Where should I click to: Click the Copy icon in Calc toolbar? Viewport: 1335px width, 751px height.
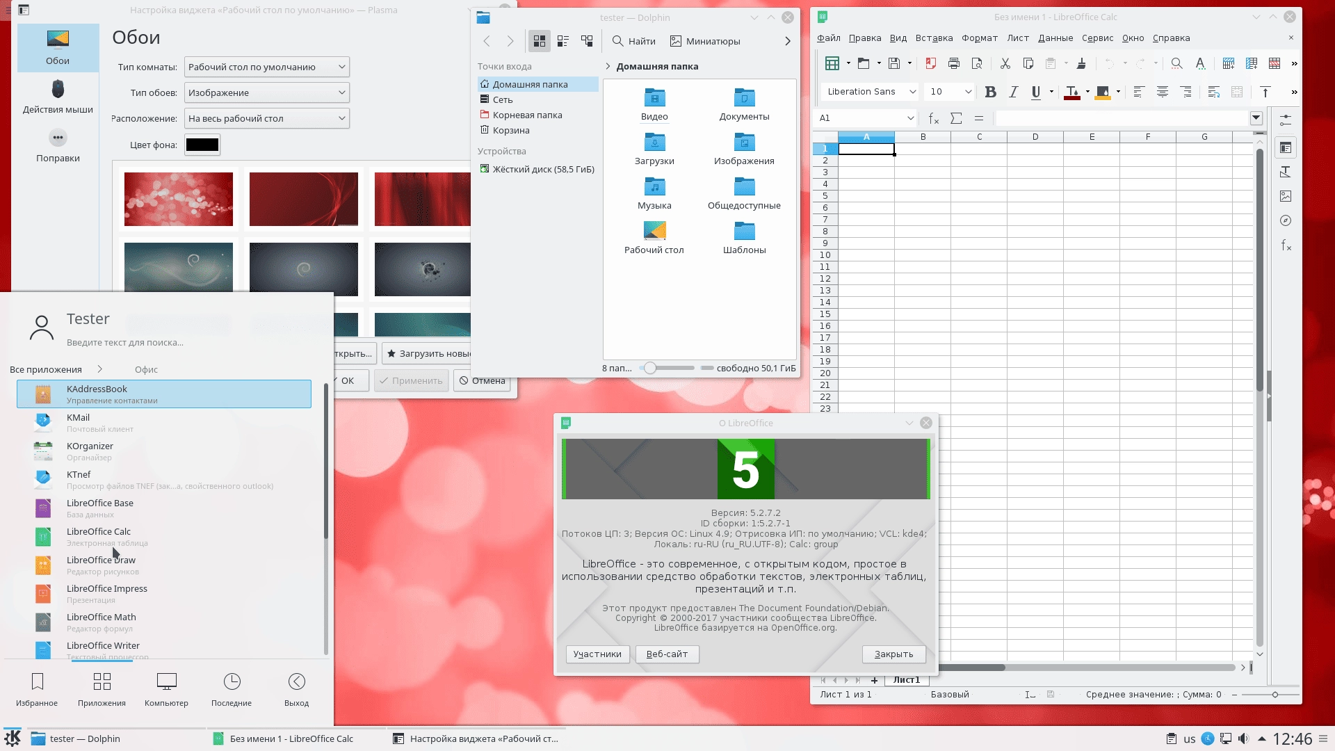1028,63
